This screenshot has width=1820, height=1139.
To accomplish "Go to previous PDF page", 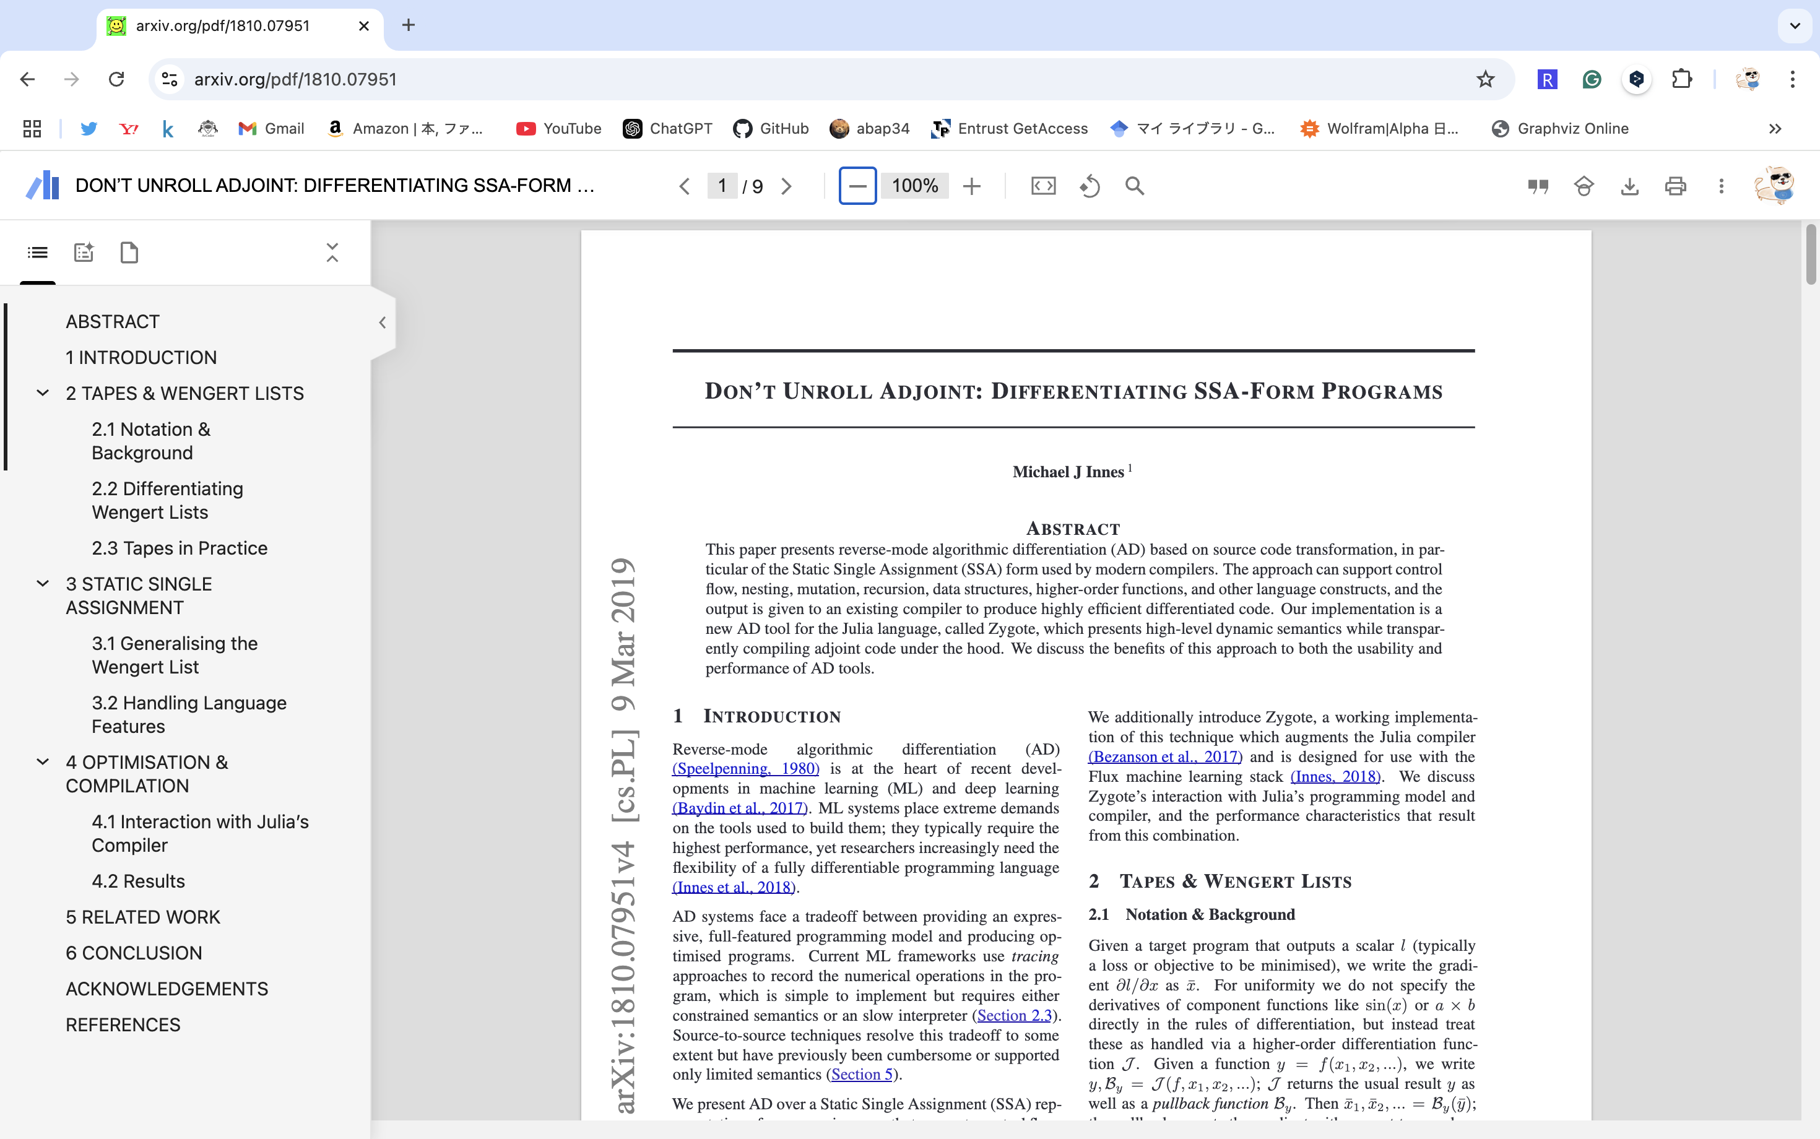I will point(684,186).
